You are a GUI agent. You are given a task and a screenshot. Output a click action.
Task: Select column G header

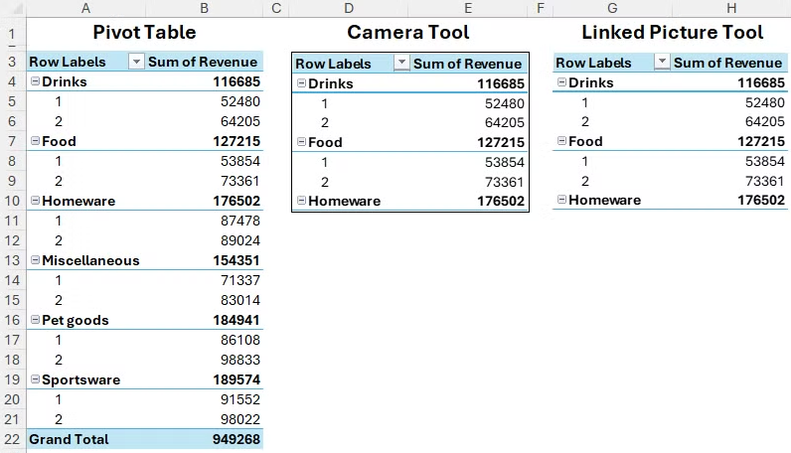tap(612, 8)
